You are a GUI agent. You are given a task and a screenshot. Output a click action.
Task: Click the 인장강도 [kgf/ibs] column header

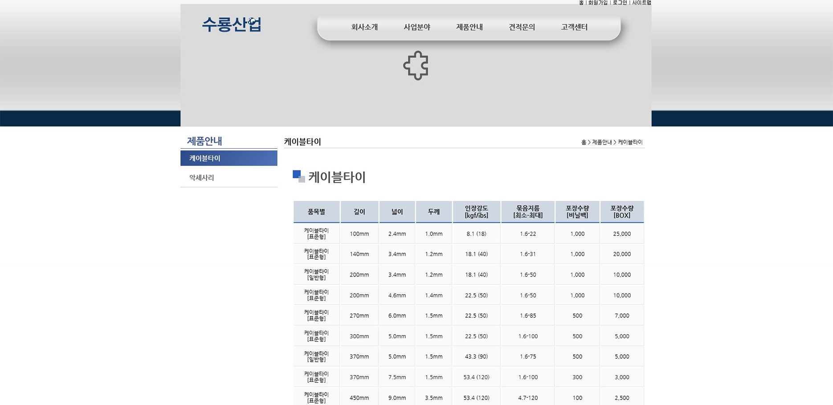point(476,212)
